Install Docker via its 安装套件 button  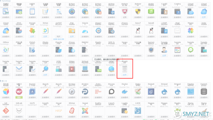(125, 97)
